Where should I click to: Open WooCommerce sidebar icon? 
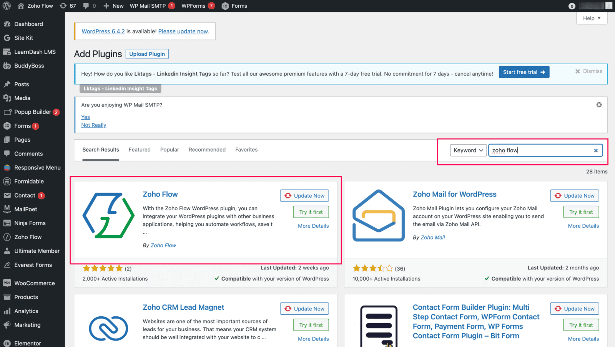coord(7,283)
